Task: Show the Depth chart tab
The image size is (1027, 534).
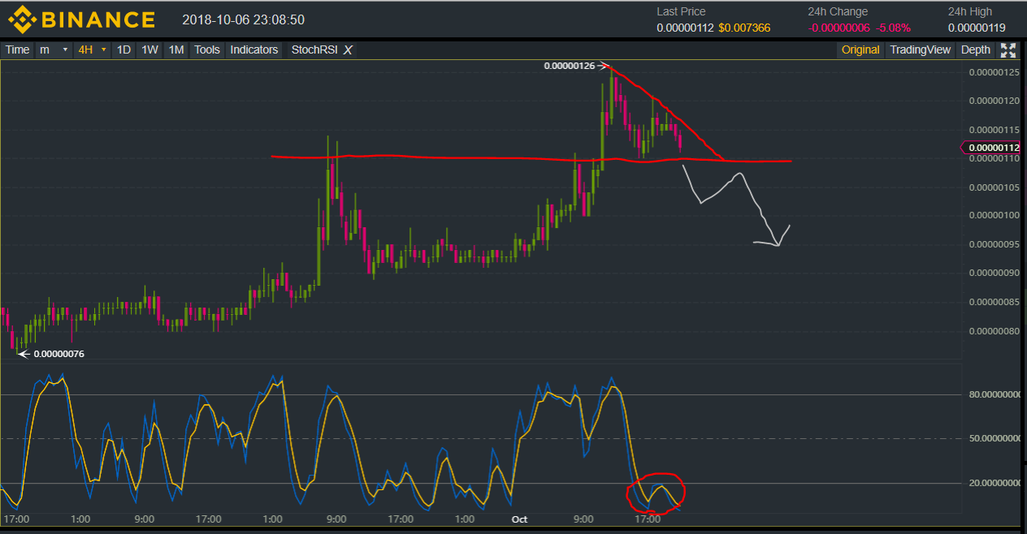Action: point(975,50)
